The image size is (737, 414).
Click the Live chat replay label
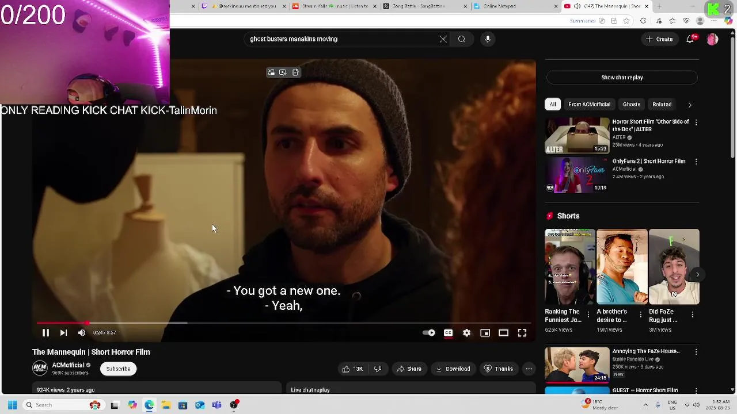tap(310, 390)
